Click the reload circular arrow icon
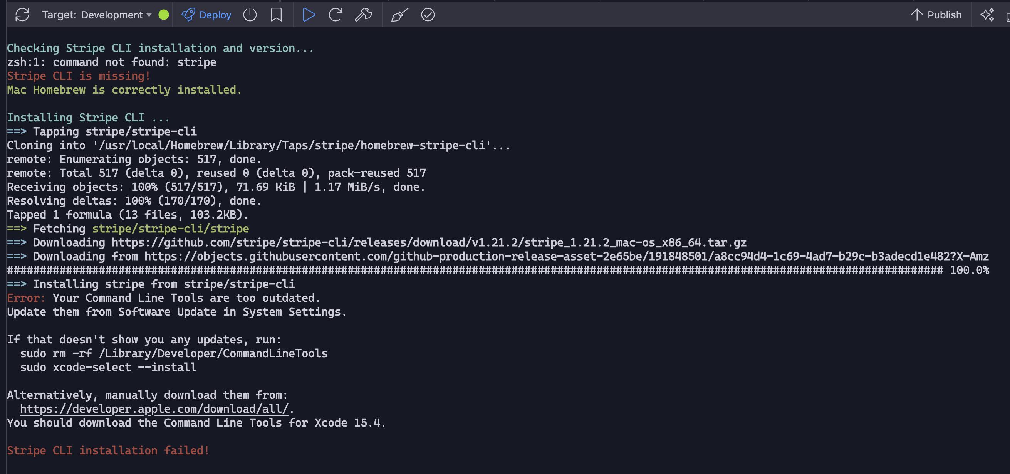This screenshot has height=474, width=1010. pyautogui.click(x=335, y=15)
